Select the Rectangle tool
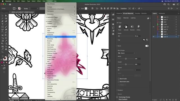 click(x=3, y=27)
